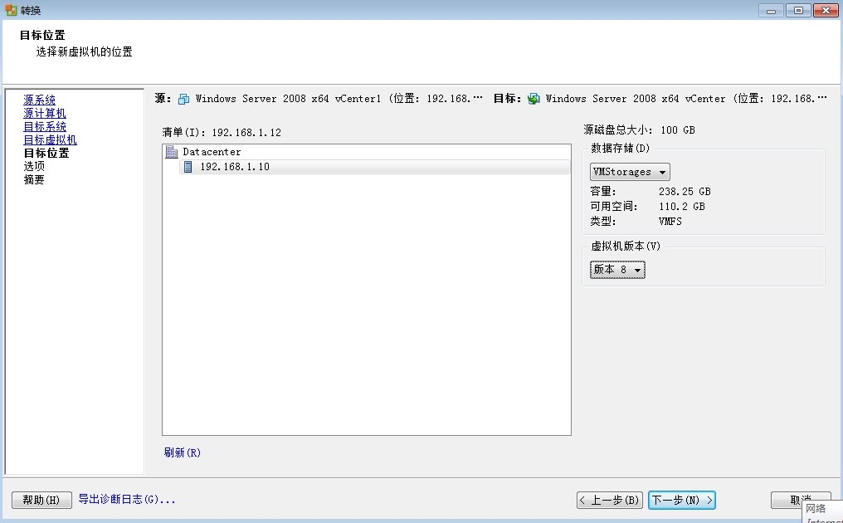Viewport: 843px width, 523px height.
Task: Go to the 目标虚拟机 step
Action: click(50, 140)
